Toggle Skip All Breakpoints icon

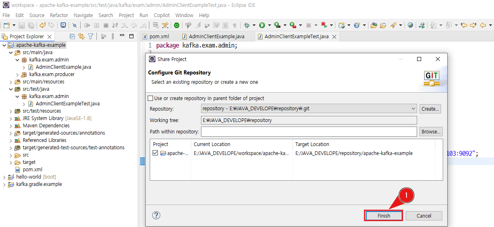pos(74,25)
